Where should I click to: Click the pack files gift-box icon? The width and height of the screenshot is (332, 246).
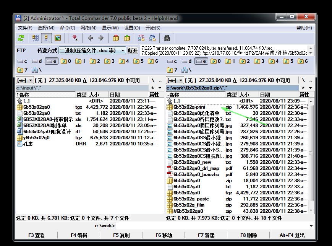[x=116, y=38]
